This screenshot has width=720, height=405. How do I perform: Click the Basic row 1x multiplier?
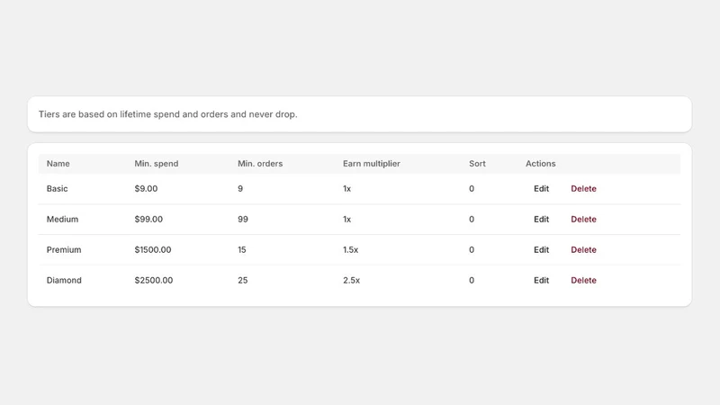tap(346, 189)
